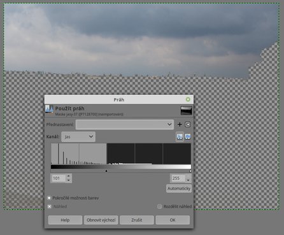Screen dimensions: 284x235
Task: Click the low threshold black slider marker
Action: coord(106,171)
